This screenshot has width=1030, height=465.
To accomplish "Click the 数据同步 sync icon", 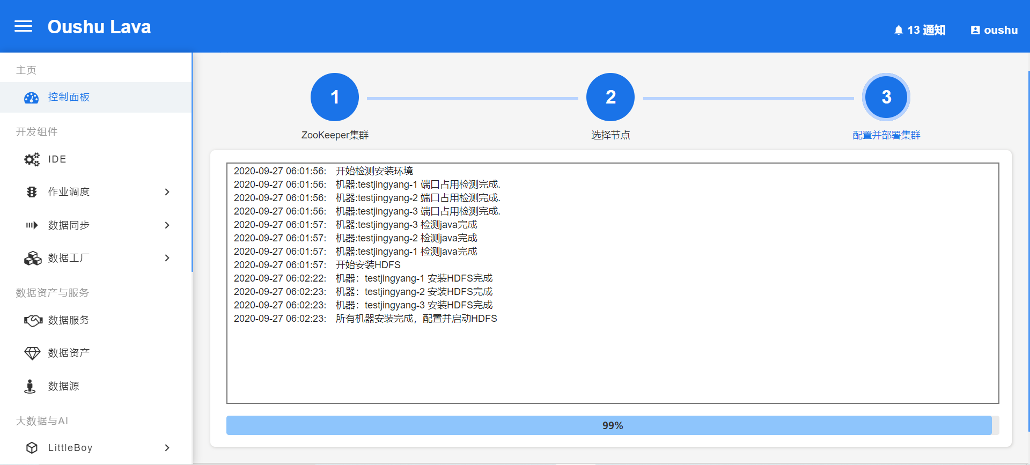I will [32, 225].
